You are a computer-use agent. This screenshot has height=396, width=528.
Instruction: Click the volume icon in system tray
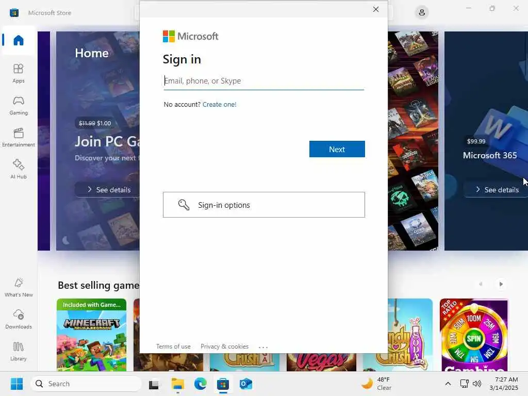(x=477, y=384)
